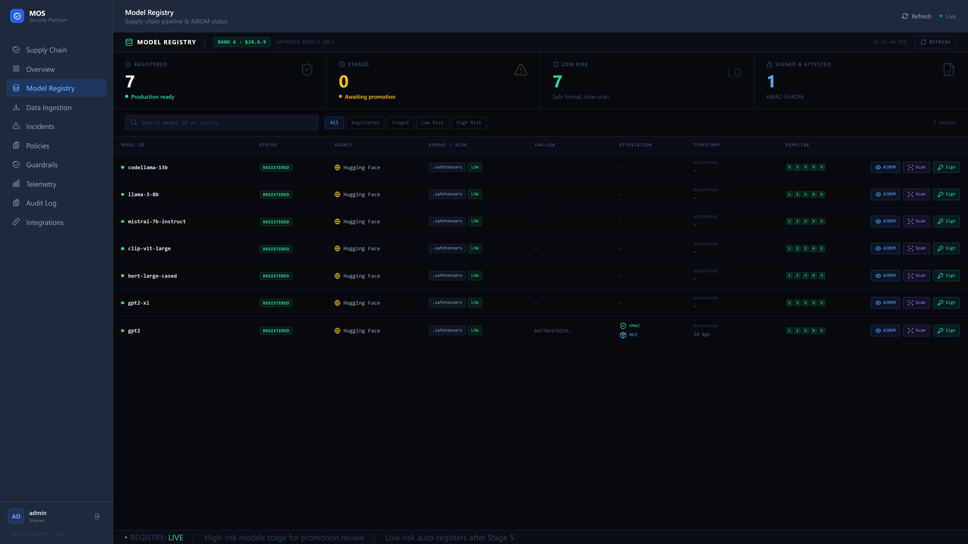This screenshot has width=968, height=544.
Task: Sign the llama-3-8b model
Action: (x=946, y=194)
